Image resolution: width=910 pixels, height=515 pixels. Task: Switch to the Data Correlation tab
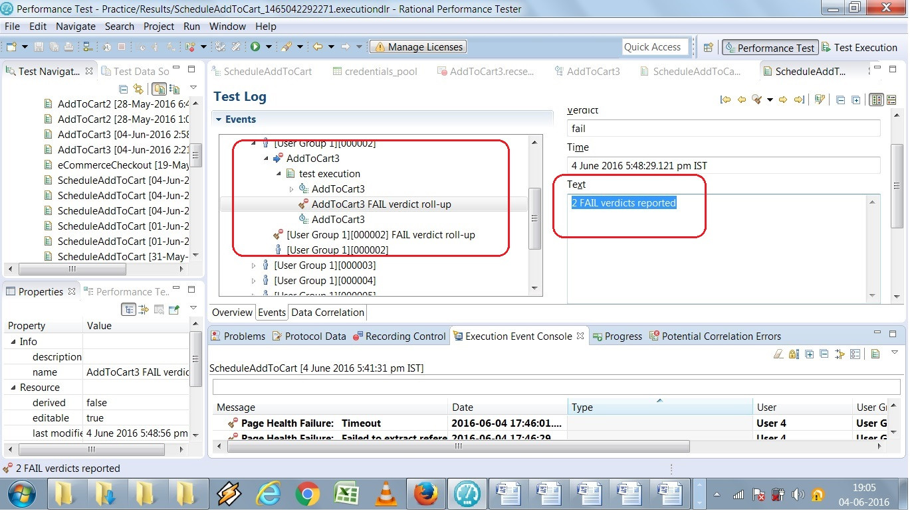click(328, 313)
